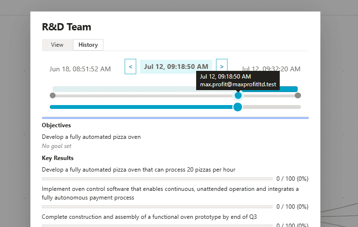Screen dimensions: 358x227
Task: Click the Jun 18, 08:51:52 AM start date
Action: (80, 69)
